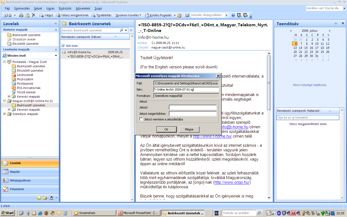Click the Shortcuts icon in navigation bottom
Image resolution: width=347 pixels, height=217 pixels.
pos(51,198)
